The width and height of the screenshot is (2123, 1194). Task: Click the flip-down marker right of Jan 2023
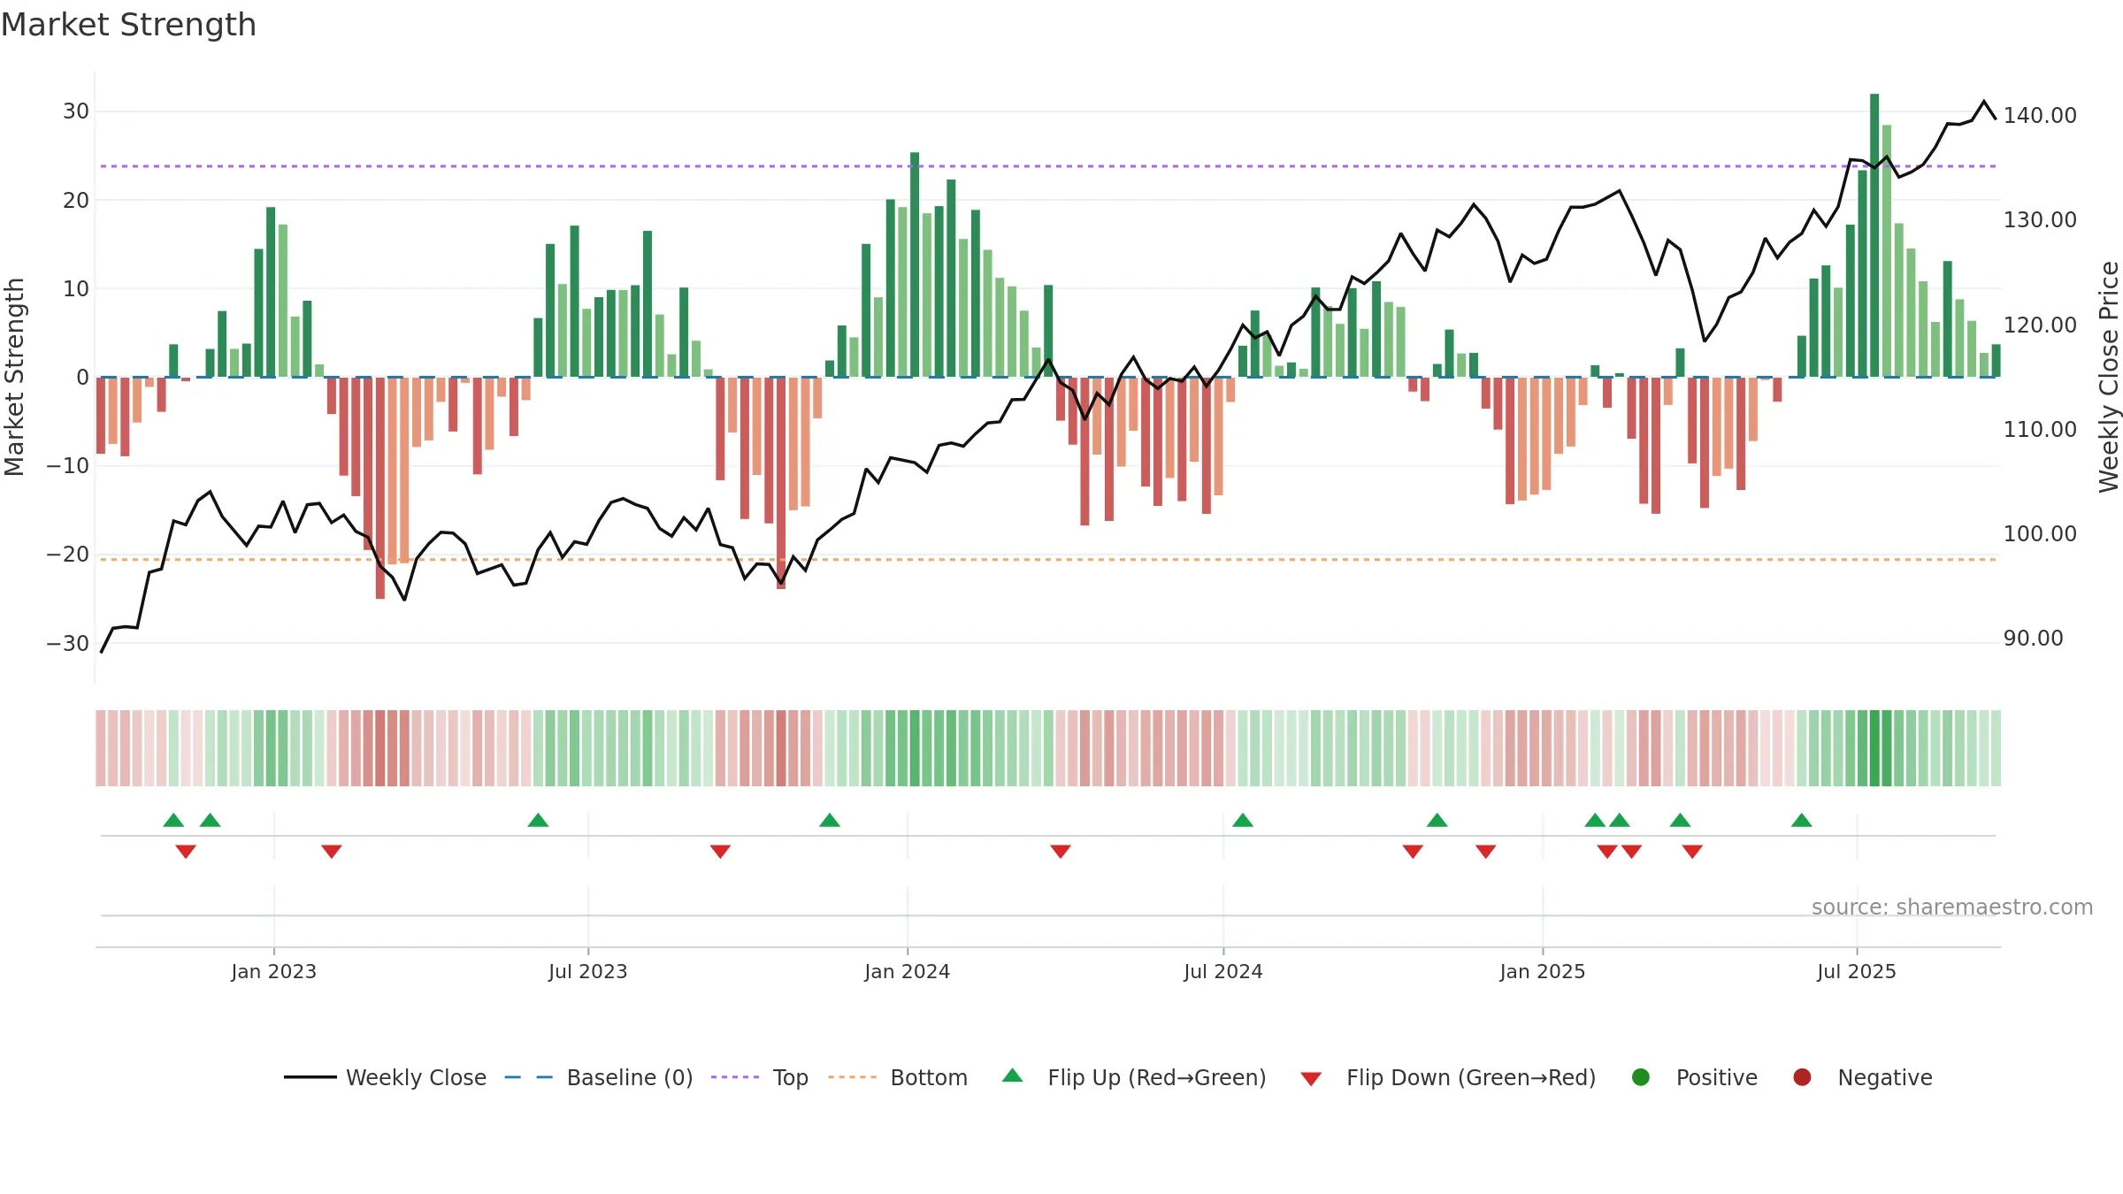pos(332,851)
